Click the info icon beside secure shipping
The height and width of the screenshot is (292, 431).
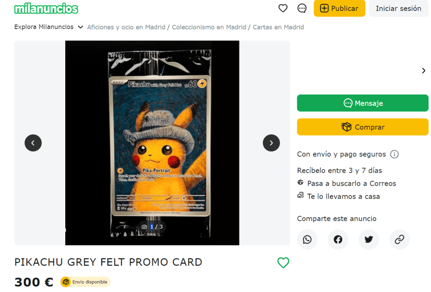pyautogui.click(x=394, y=154)
